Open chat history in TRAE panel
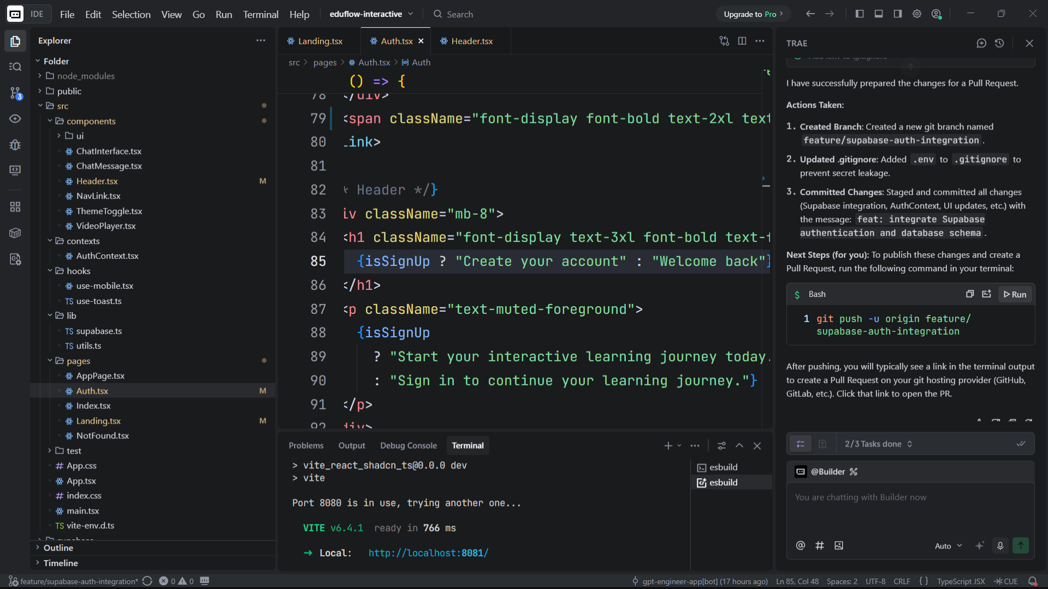The image size is (1048, 589). pos(999,43)
